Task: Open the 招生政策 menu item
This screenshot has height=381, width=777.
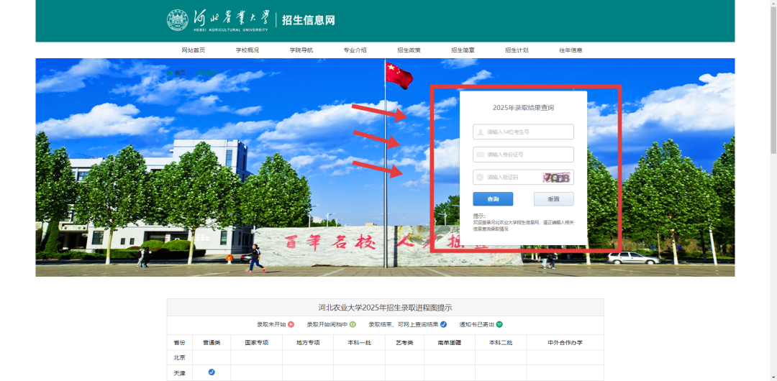Action: click(409, 50)
